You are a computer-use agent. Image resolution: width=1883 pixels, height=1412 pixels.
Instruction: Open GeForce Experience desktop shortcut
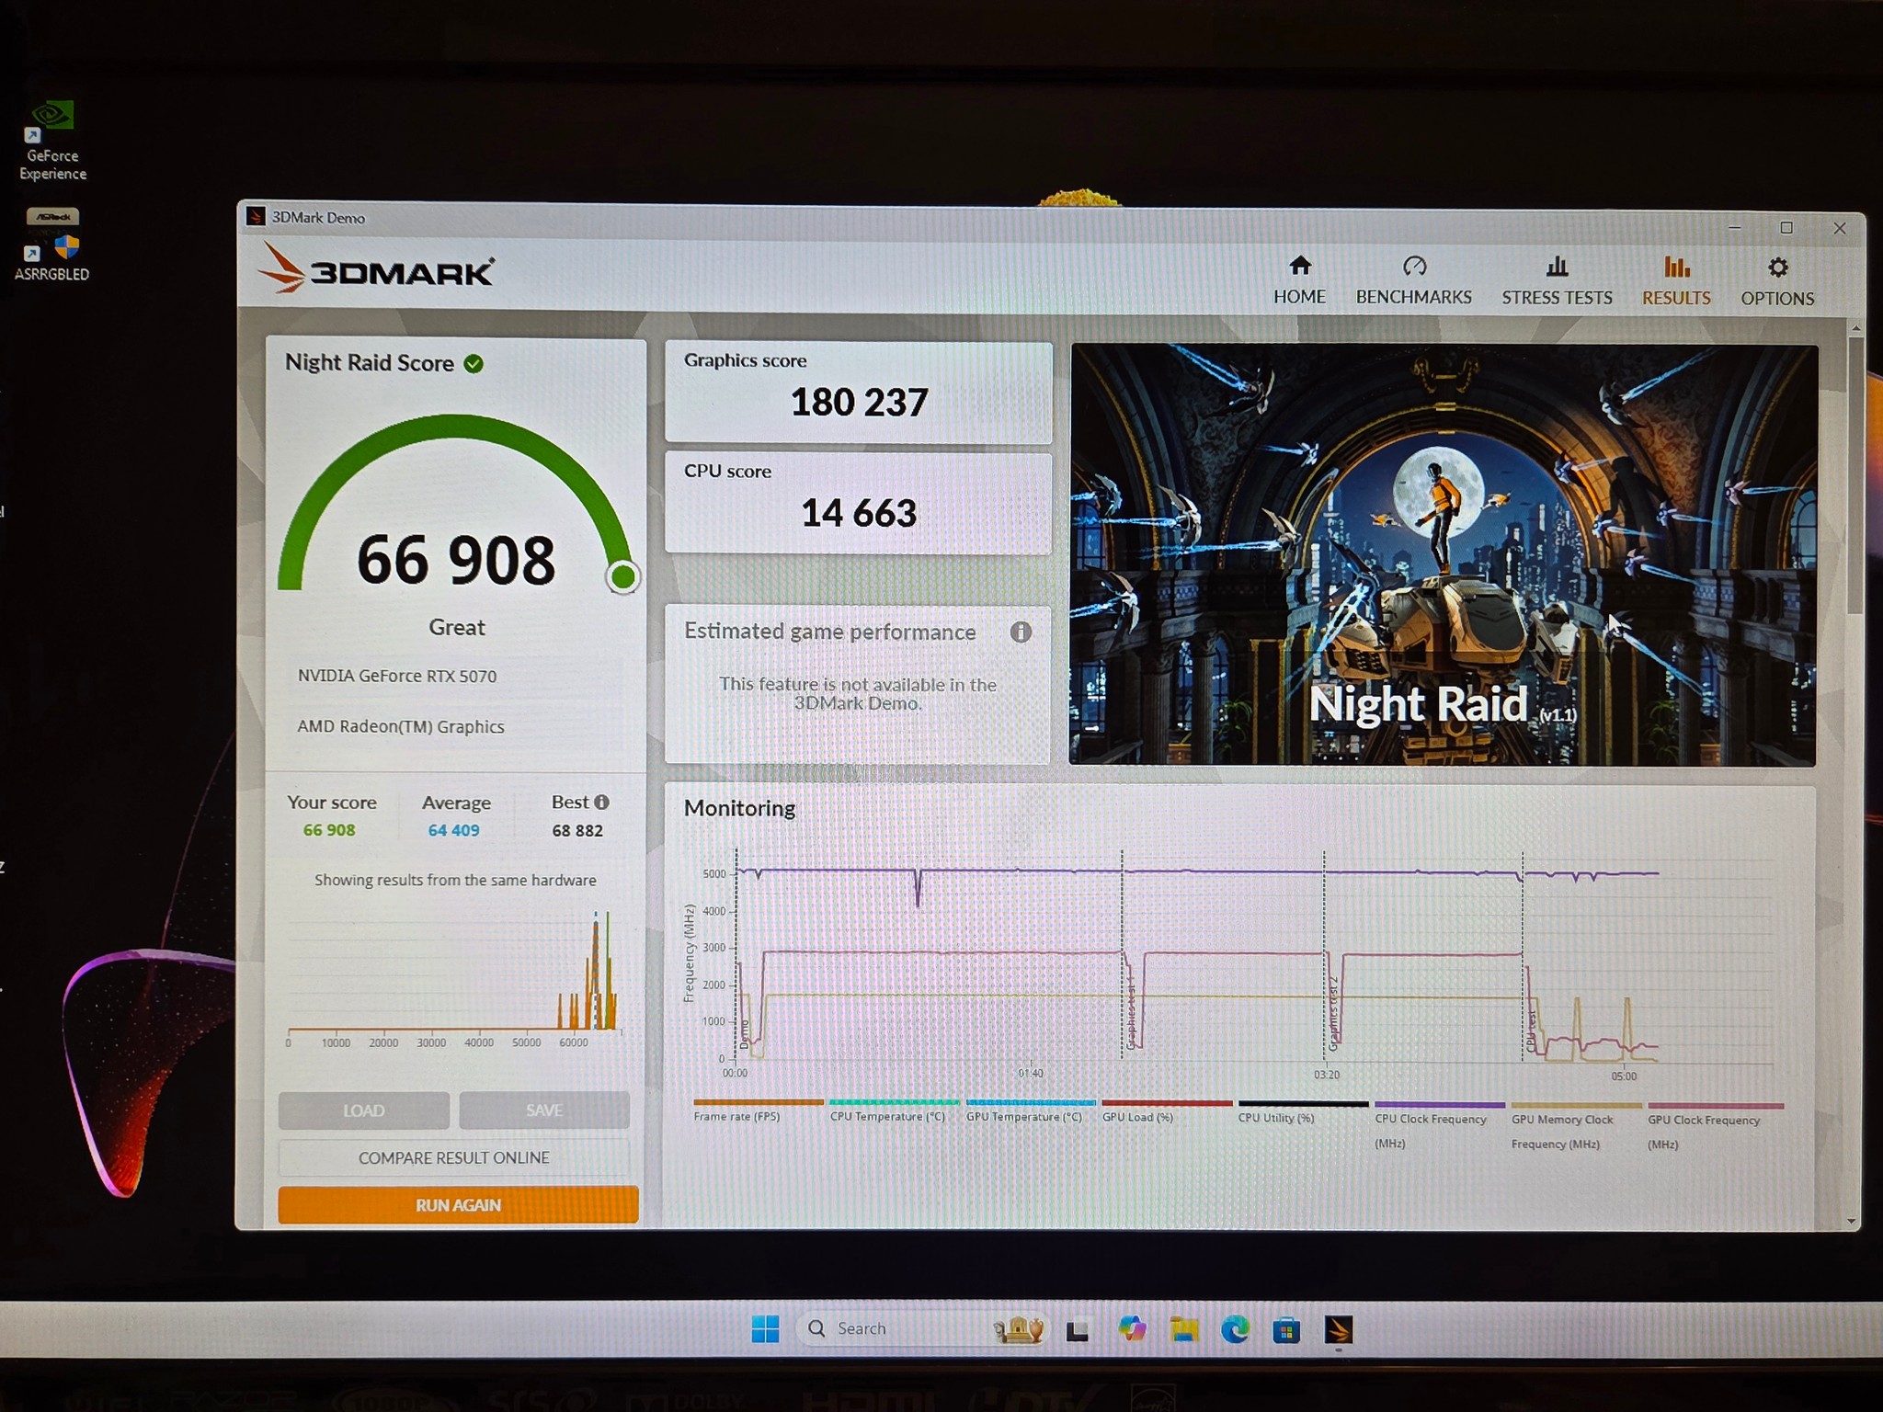coord(52,141)
